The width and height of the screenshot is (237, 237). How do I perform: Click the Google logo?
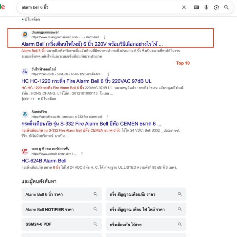[2, 7]
